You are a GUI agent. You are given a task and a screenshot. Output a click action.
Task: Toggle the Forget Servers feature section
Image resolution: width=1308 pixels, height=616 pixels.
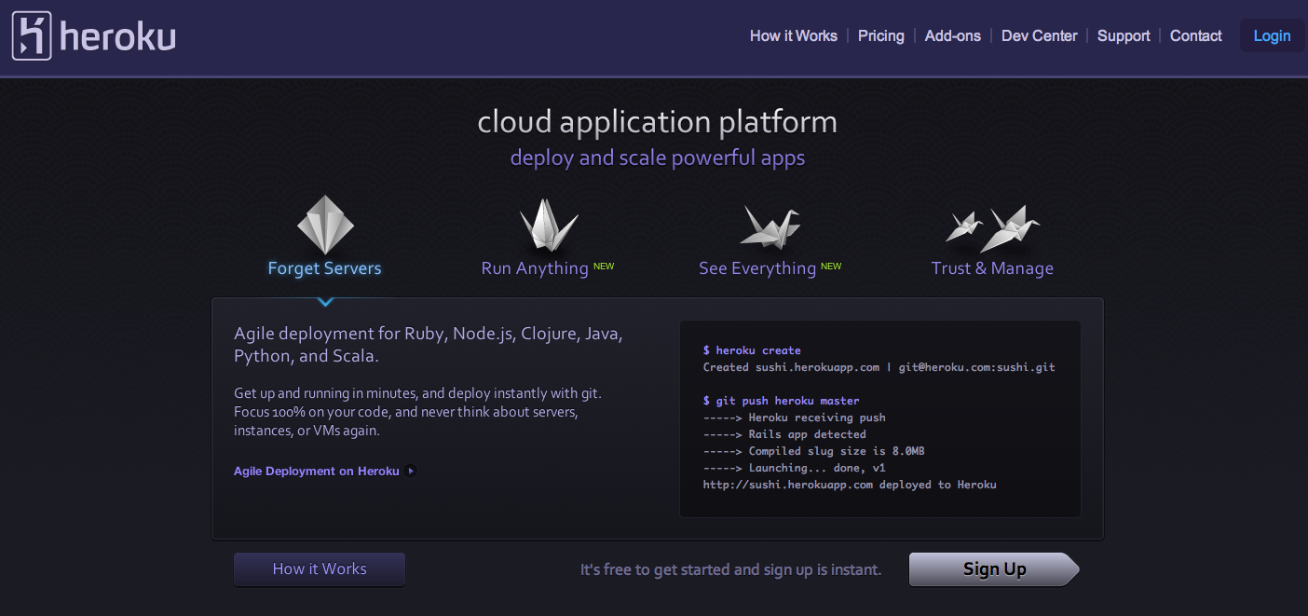click(324, 268)
